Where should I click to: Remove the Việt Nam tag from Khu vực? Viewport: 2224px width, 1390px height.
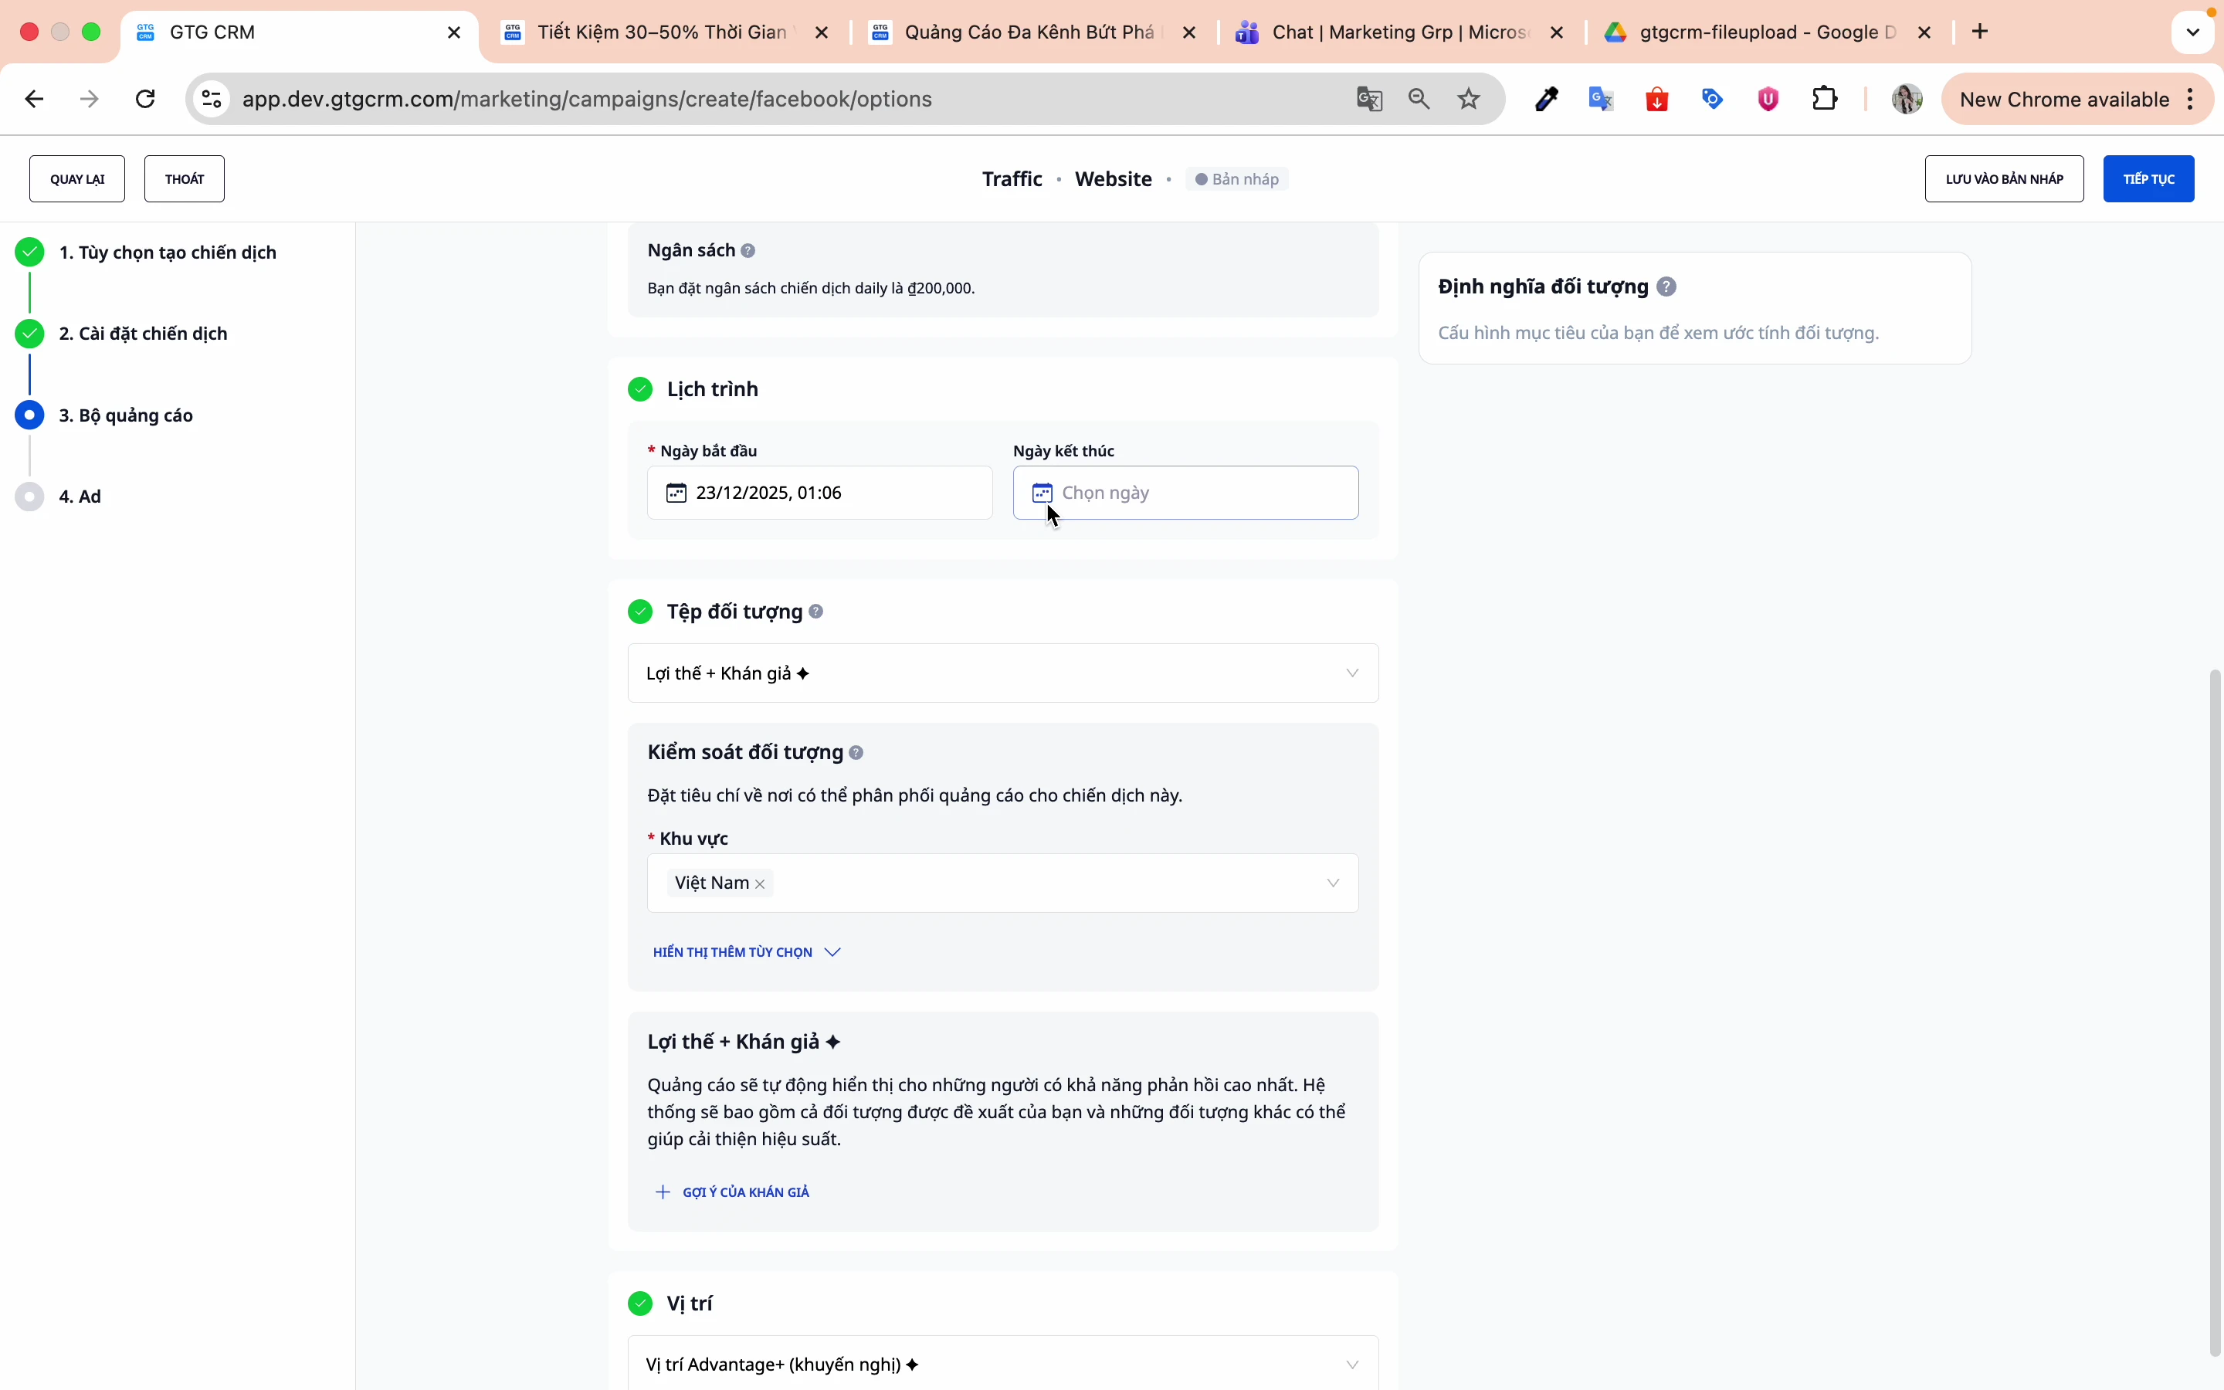[x=760, y=884]
